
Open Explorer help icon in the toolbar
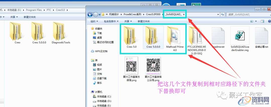[x=269, y=21]
